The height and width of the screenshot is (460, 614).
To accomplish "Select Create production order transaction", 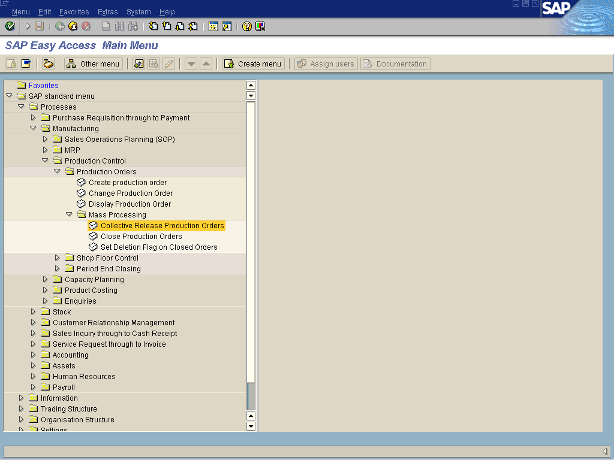I will [x=128, y=182].
